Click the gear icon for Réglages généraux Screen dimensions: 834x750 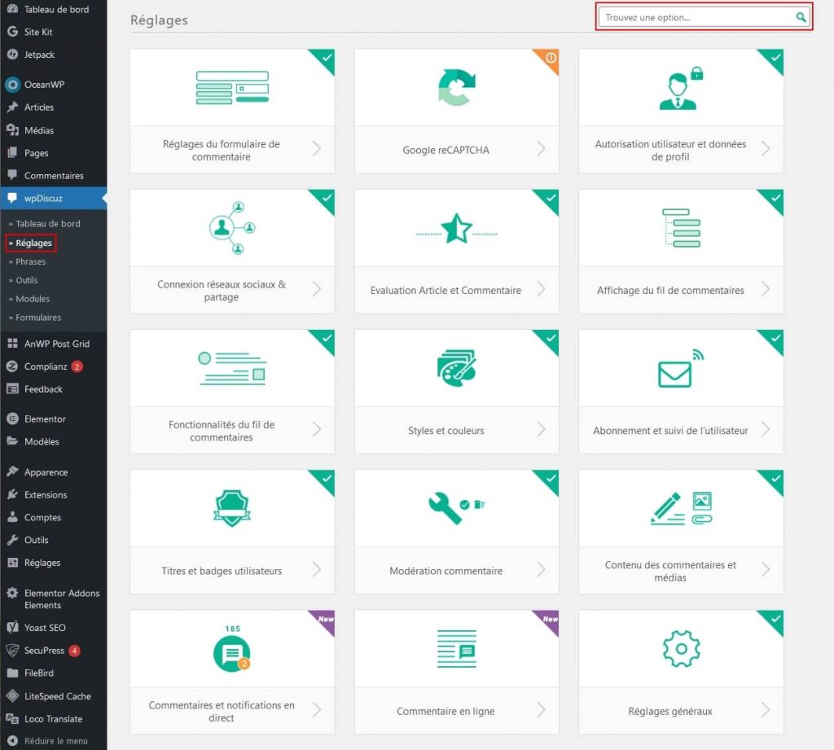[681, 649]
